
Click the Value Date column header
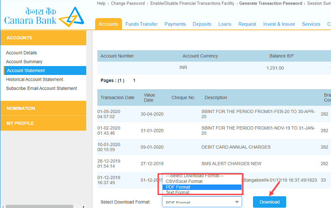(x=149, y=98)
